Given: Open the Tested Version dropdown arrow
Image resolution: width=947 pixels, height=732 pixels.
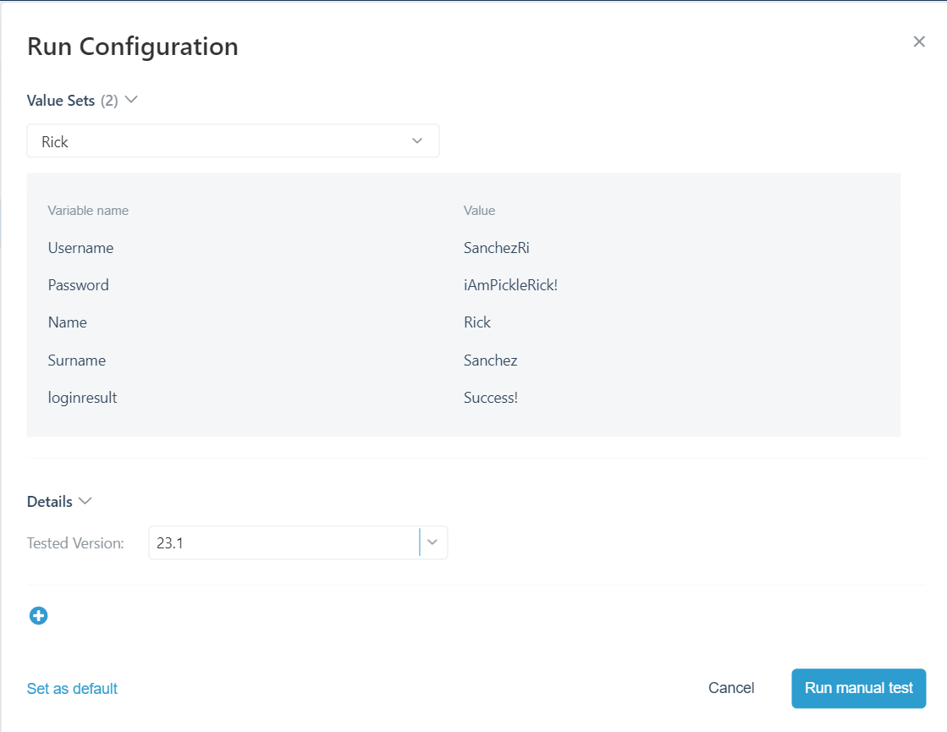Looking at the screenshot, I should [x=432, y=543].
